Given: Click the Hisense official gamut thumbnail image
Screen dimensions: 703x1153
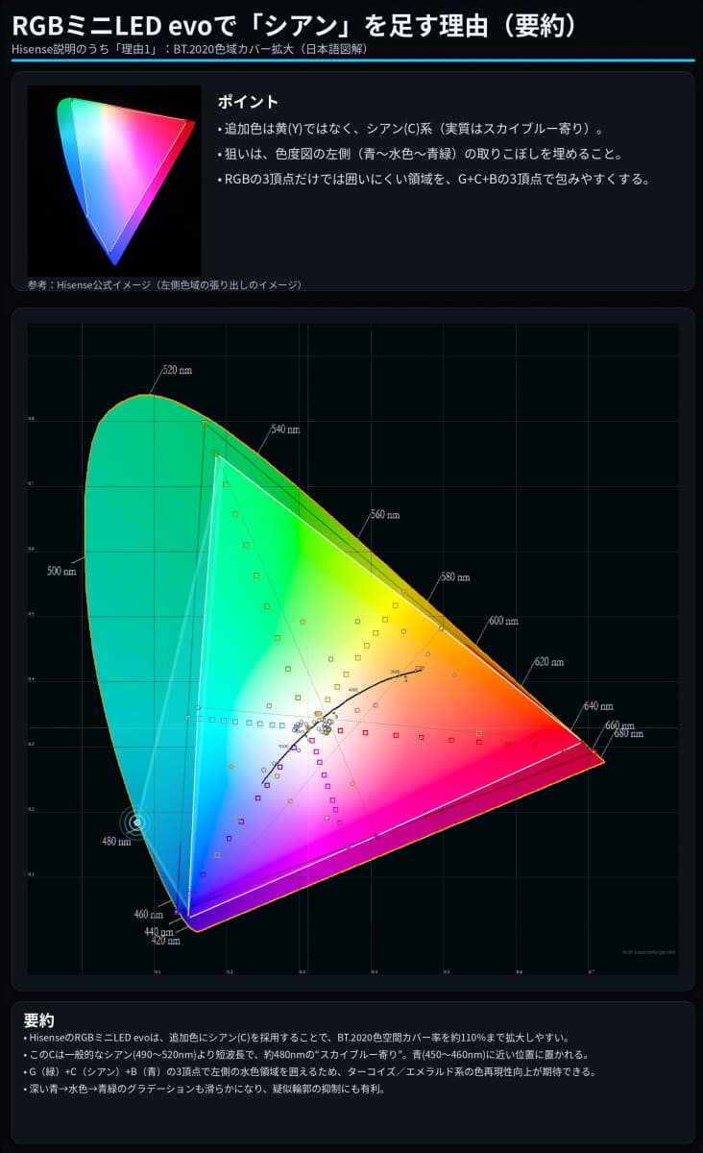Looking at the screenshot, I should pyautogui.click(x=114, y=181).
